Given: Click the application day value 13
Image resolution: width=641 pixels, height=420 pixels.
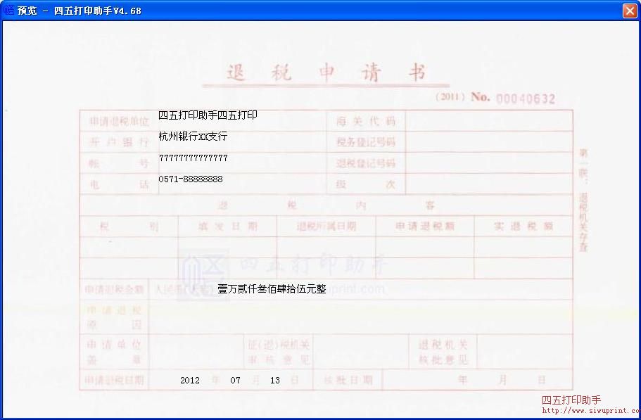Looking at the screenshot, I should 274,381.
